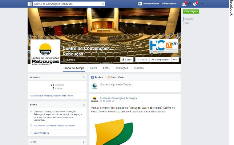This screenshot has width=234, height=145.
Task: Open the globe notifications icon
Action: click(195, 4)
